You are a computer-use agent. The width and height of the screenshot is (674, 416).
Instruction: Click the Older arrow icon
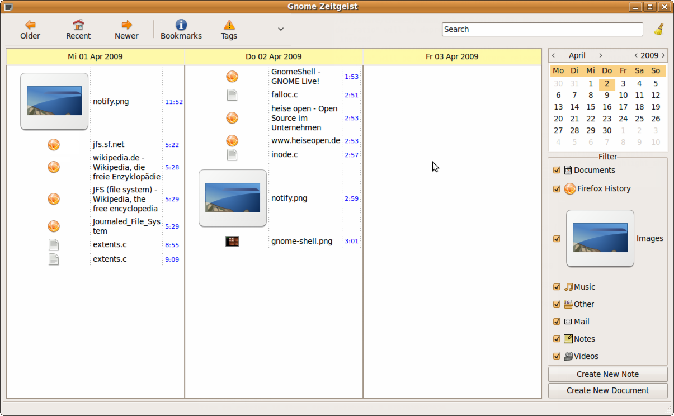click(x=30, y=25)
